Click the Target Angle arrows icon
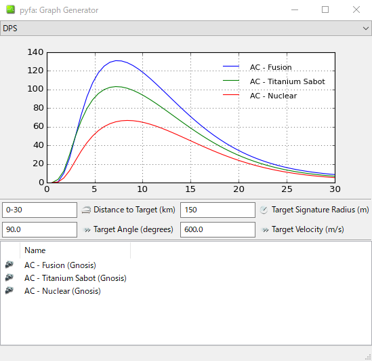 point(87,230)
